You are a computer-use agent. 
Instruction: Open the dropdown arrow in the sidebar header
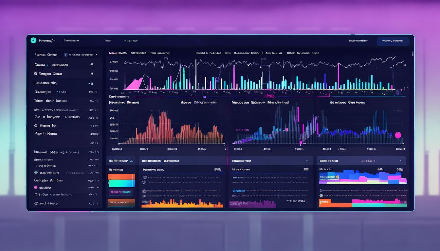(96, 55)
